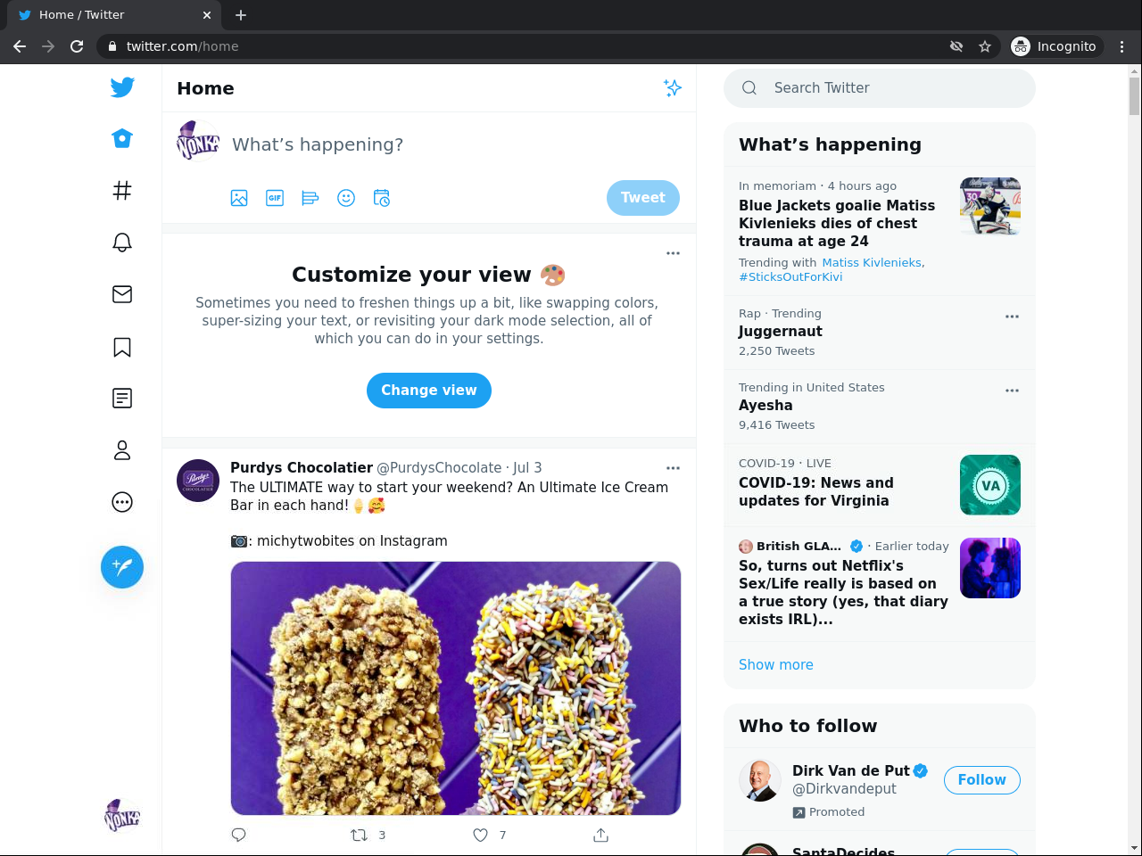This screenshot has width=1142, height=856.
Task: Open the Notifications bell icon
Action: coord(122,243)
